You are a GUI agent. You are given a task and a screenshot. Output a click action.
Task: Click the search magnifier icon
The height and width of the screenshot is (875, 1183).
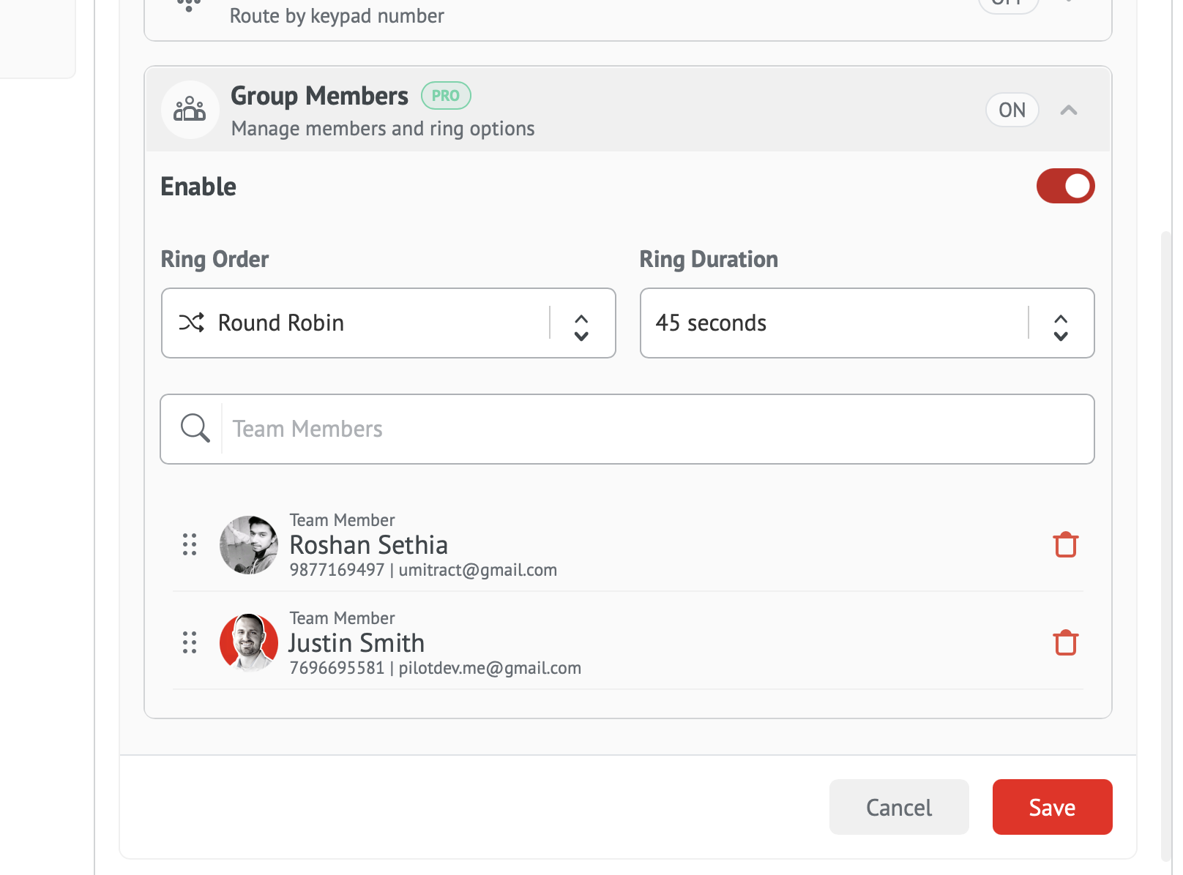pos(195,429)
